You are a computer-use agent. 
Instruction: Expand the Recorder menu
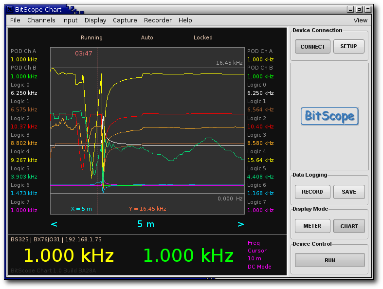(x=158, y=20)
